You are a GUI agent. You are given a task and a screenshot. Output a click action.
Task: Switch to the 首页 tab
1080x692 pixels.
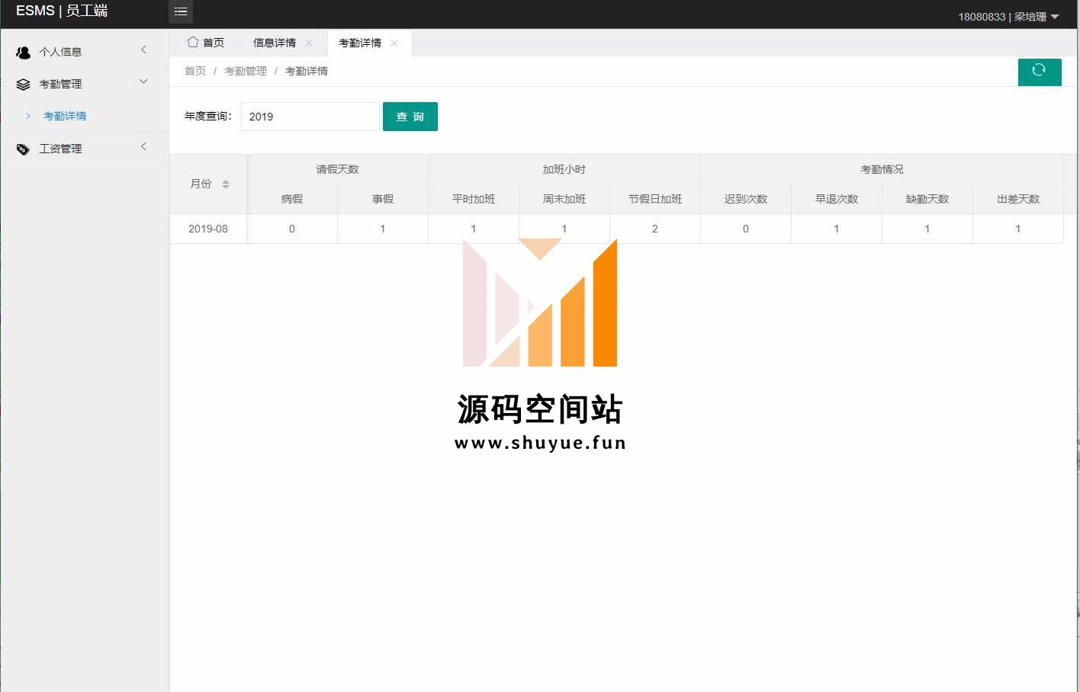click(206, 43)
